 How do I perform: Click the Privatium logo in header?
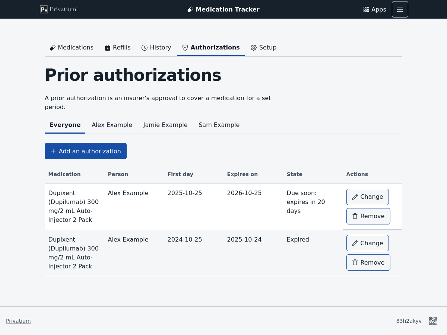(58, 9)
